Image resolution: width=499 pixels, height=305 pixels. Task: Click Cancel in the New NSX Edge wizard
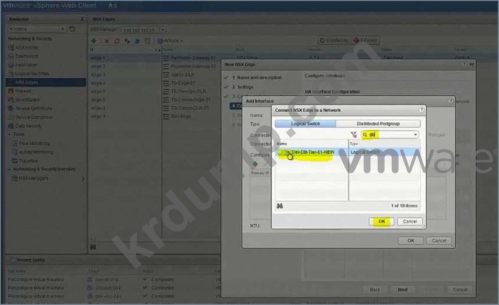(x=460, y=289)
